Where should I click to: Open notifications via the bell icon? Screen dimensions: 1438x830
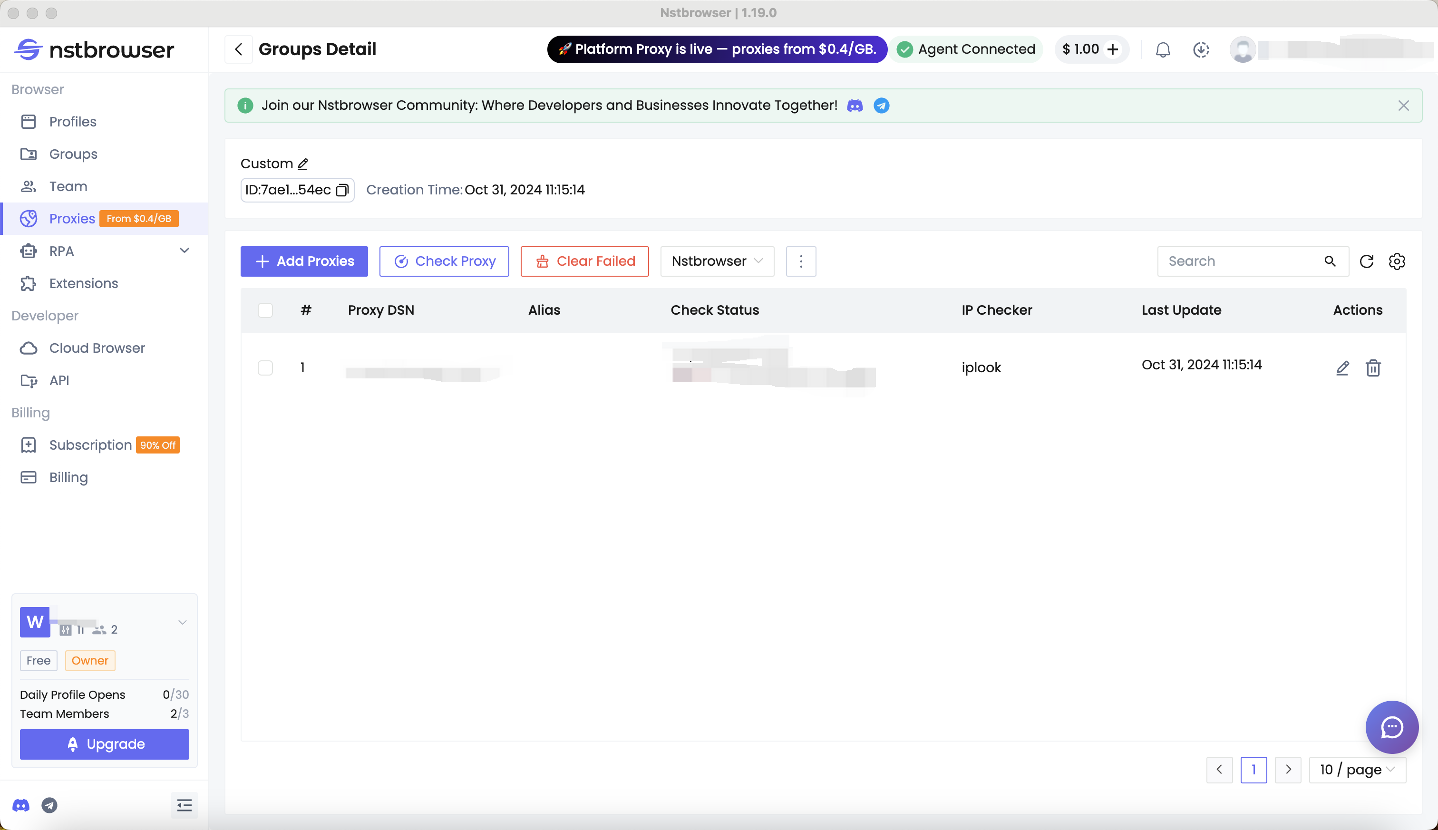click(x=1162, y=49)
